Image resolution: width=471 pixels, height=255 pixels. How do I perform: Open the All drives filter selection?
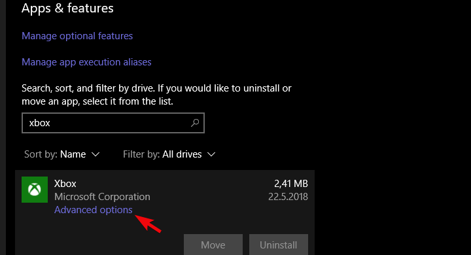click(x=182, y=154)
